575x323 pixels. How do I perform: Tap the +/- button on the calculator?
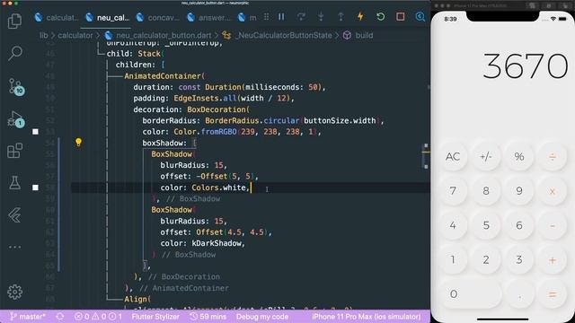point(486,157)
